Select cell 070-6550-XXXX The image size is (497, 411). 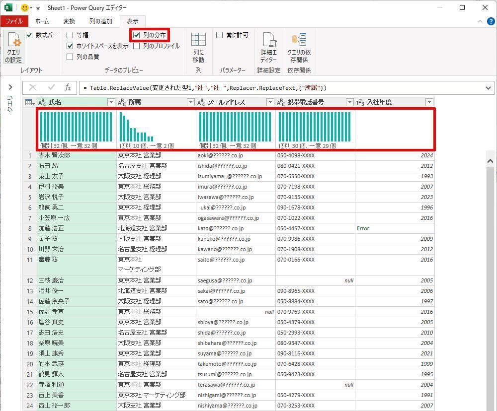[315, 176]
